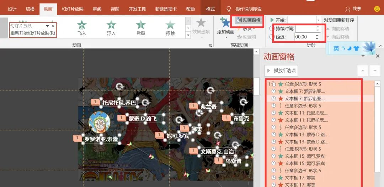The width and height of the screenshot is (384, 187).
Task: Open the 开始 start timing dropdown
Action: 318,20
